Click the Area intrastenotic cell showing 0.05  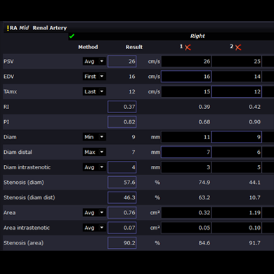pyautogui.click(x=186, y=228)
